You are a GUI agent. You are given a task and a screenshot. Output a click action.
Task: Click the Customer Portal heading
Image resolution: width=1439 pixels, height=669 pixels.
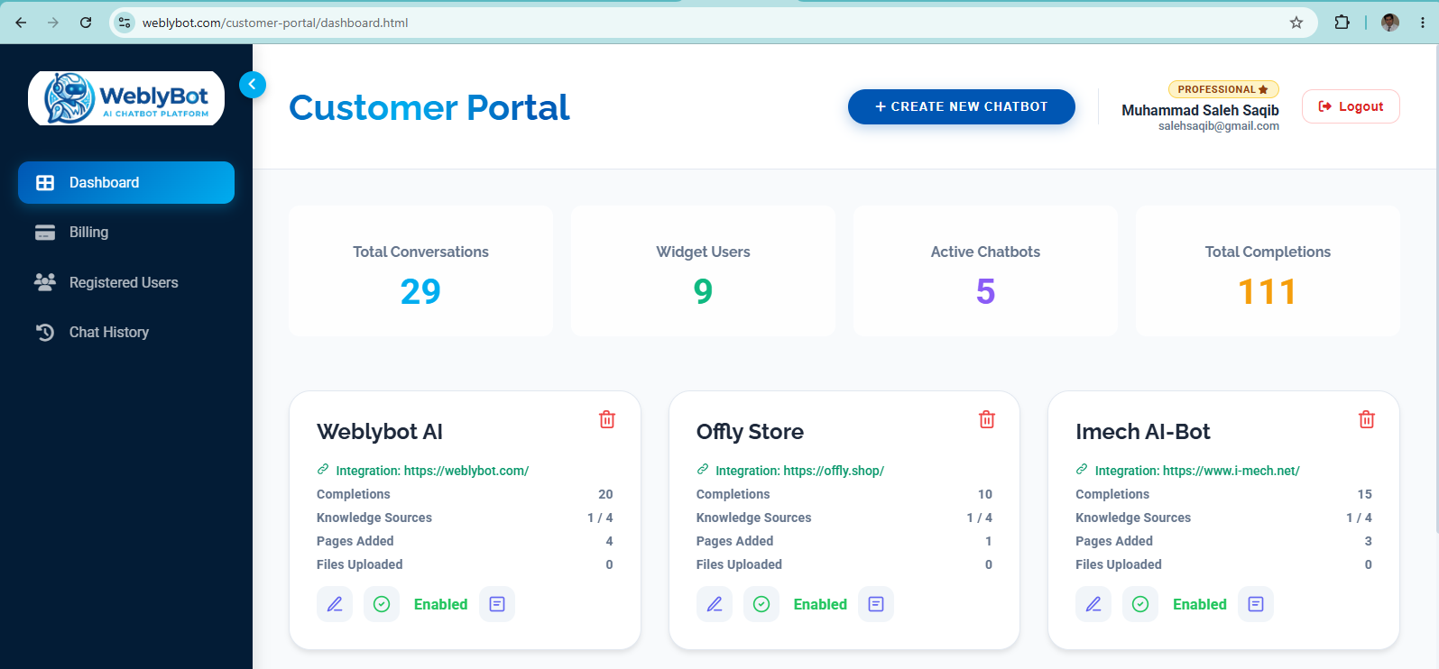click(x=429, y=107)
